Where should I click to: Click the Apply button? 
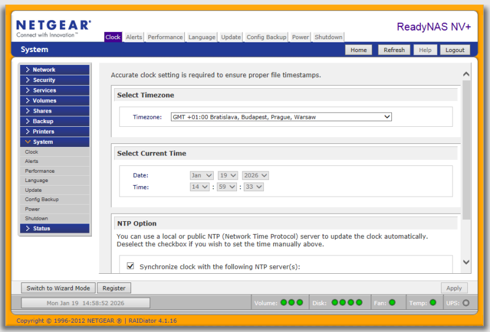[x=454, y=288]
